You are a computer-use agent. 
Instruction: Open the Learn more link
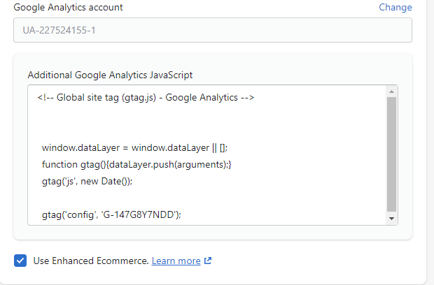(x=176, y=261)
